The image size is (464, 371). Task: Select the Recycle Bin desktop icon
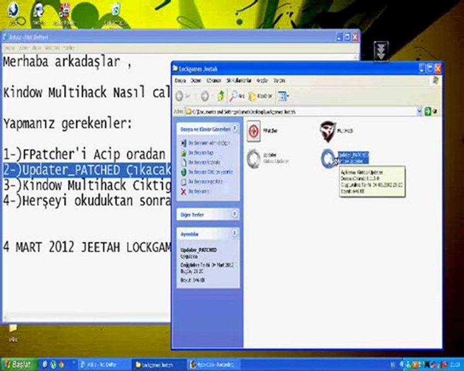[x=115, y=13]
